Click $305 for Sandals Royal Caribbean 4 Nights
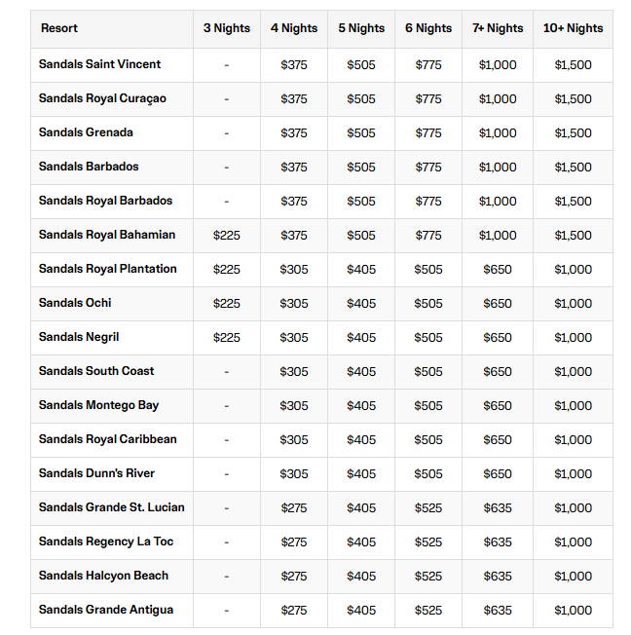Image resolution: width=631 pixels, height=635 pixels. [294, 440]
